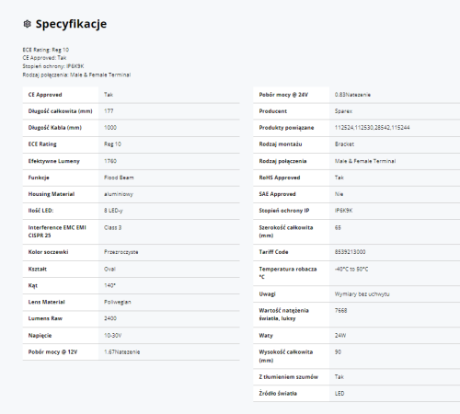The height and width of the screenshot is (414, 460).
Task: Select the Kolor soczewki value Przezroczyste
Action: click(121, 252)
